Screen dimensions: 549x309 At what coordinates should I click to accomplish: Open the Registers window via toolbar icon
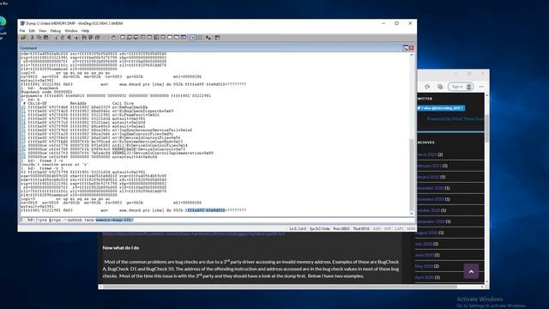tap(143, 38)
